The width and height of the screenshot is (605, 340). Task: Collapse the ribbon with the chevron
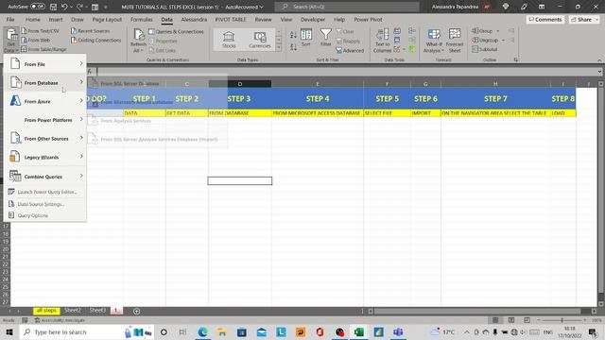tap(599, 60)
